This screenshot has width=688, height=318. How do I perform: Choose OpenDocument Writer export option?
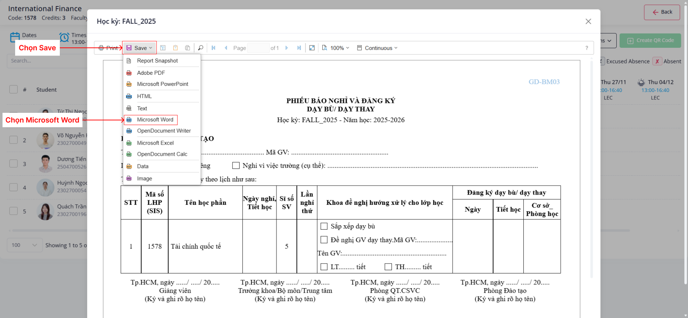click(x=162, y=131)
